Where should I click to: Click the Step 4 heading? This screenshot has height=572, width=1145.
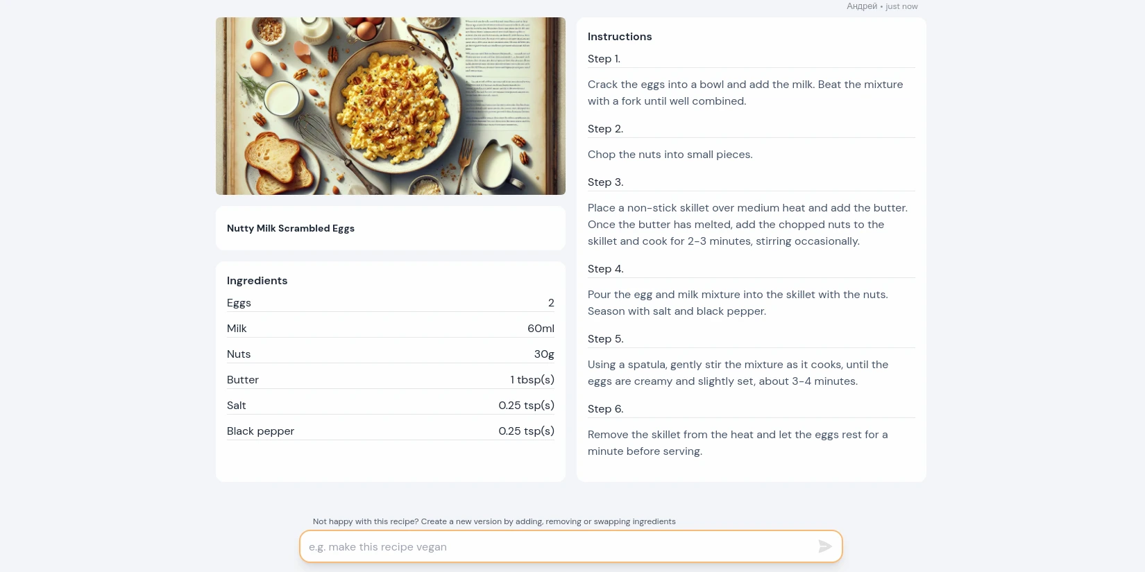(605, 269)
